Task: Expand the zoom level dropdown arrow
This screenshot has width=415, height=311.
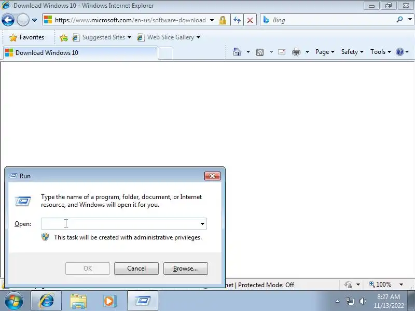Action: coord(401,285)
